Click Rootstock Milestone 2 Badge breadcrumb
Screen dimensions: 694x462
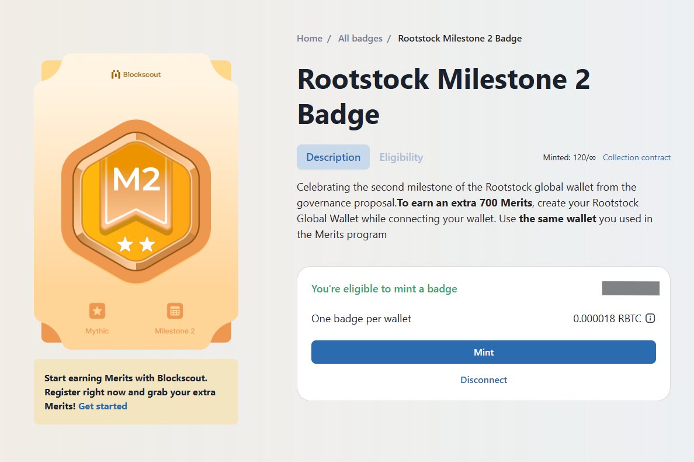460,39
